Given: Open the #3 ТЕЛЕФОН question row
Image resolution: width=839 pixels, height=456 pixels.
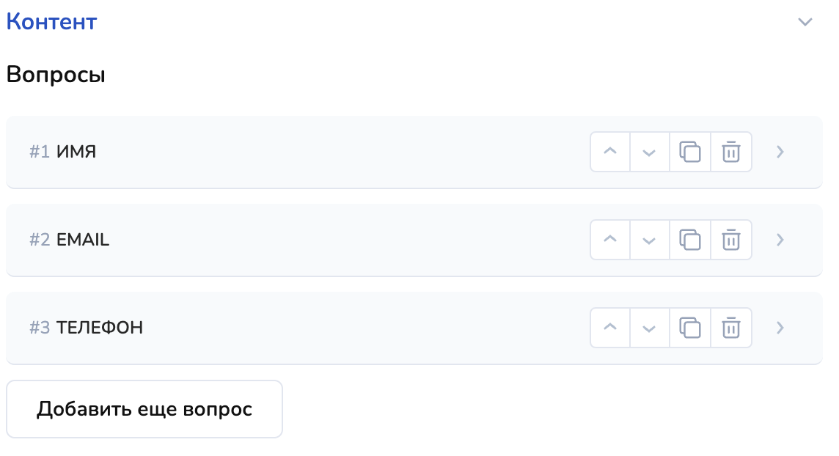Looking at the screenshot, I should (x=293, y=328).
